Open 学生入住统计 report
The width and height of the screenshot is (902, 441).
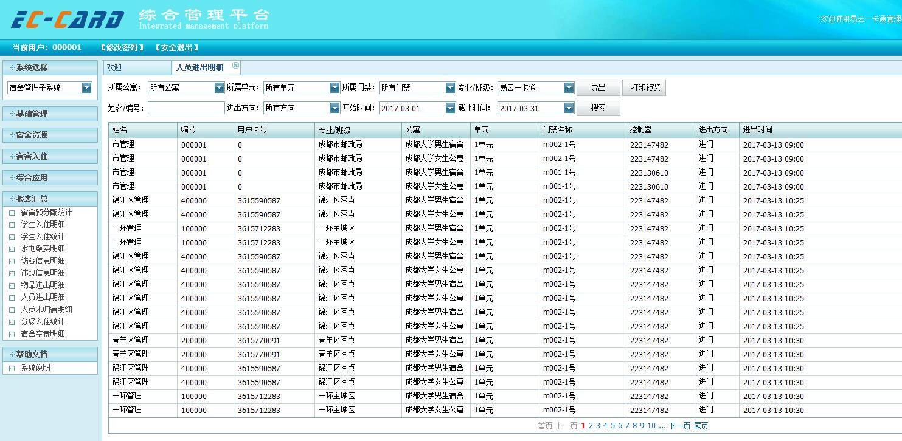pyautogui.click(x=43, y=236)
